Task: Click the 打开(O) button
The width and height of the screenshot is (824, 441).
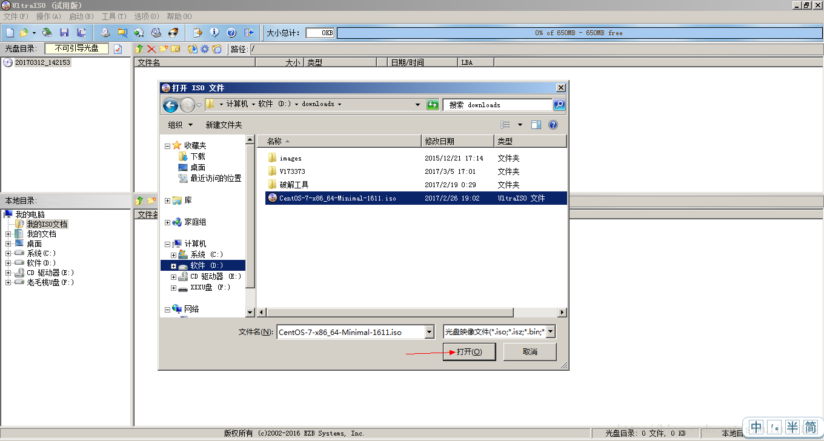Action: (x=470, y=352)
